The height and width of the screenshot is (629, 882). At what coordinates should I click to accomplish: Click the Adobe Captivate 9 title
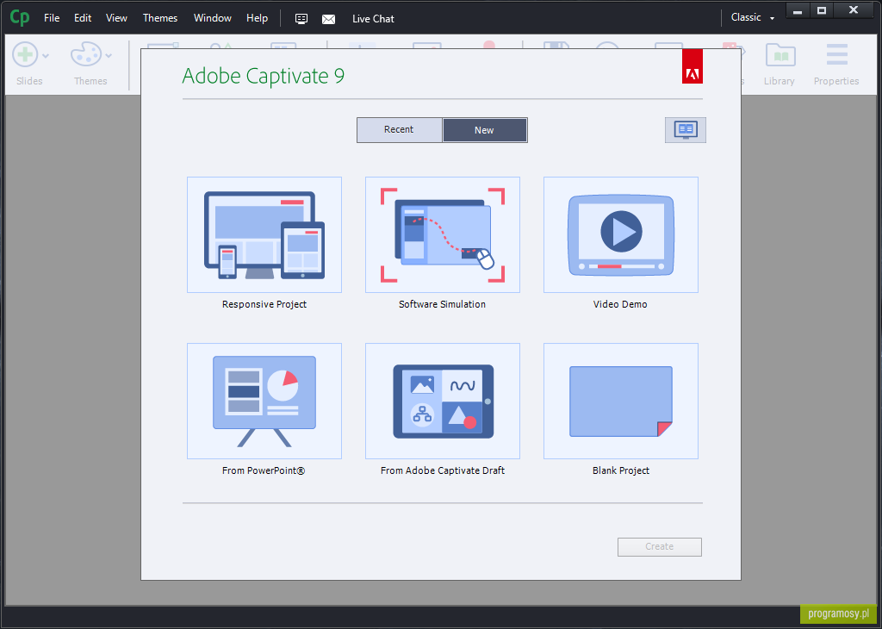click(264, 76)
